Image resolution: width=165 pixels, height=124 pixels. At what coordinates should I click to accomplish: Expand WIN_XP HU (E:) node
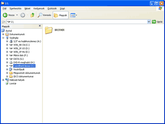tap(7, 52)
